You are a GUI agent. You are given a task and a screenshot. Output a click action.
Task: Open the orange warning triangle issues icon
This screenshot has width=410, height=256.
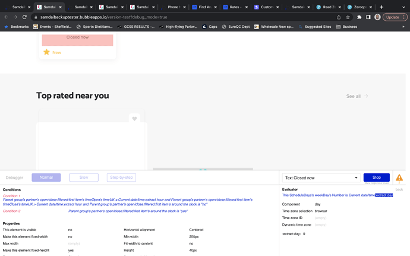pyautogui.click(x=399, y=178)
